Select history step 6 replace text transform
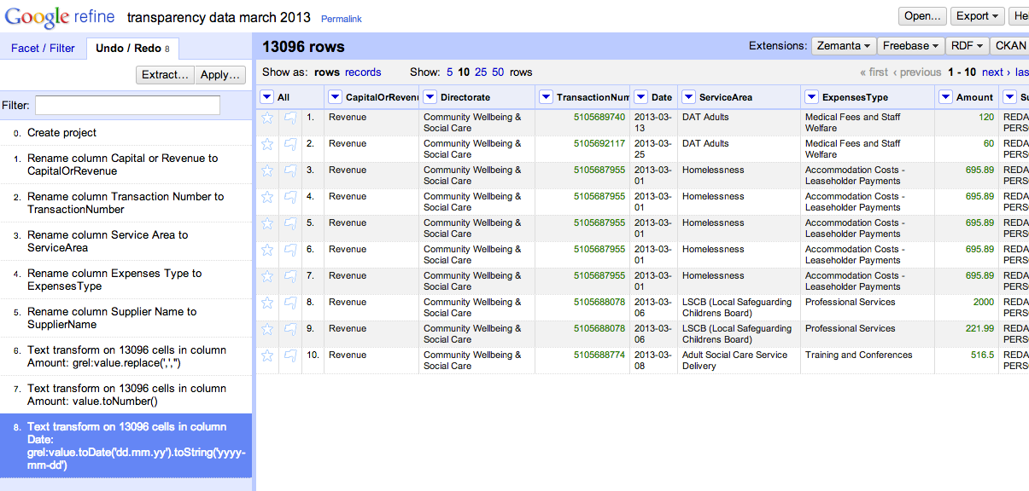 [126, 356]
